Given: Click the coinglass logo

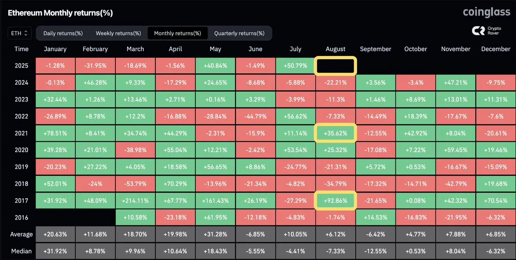Looking at the screenshot, I should [x=486, y=12].
